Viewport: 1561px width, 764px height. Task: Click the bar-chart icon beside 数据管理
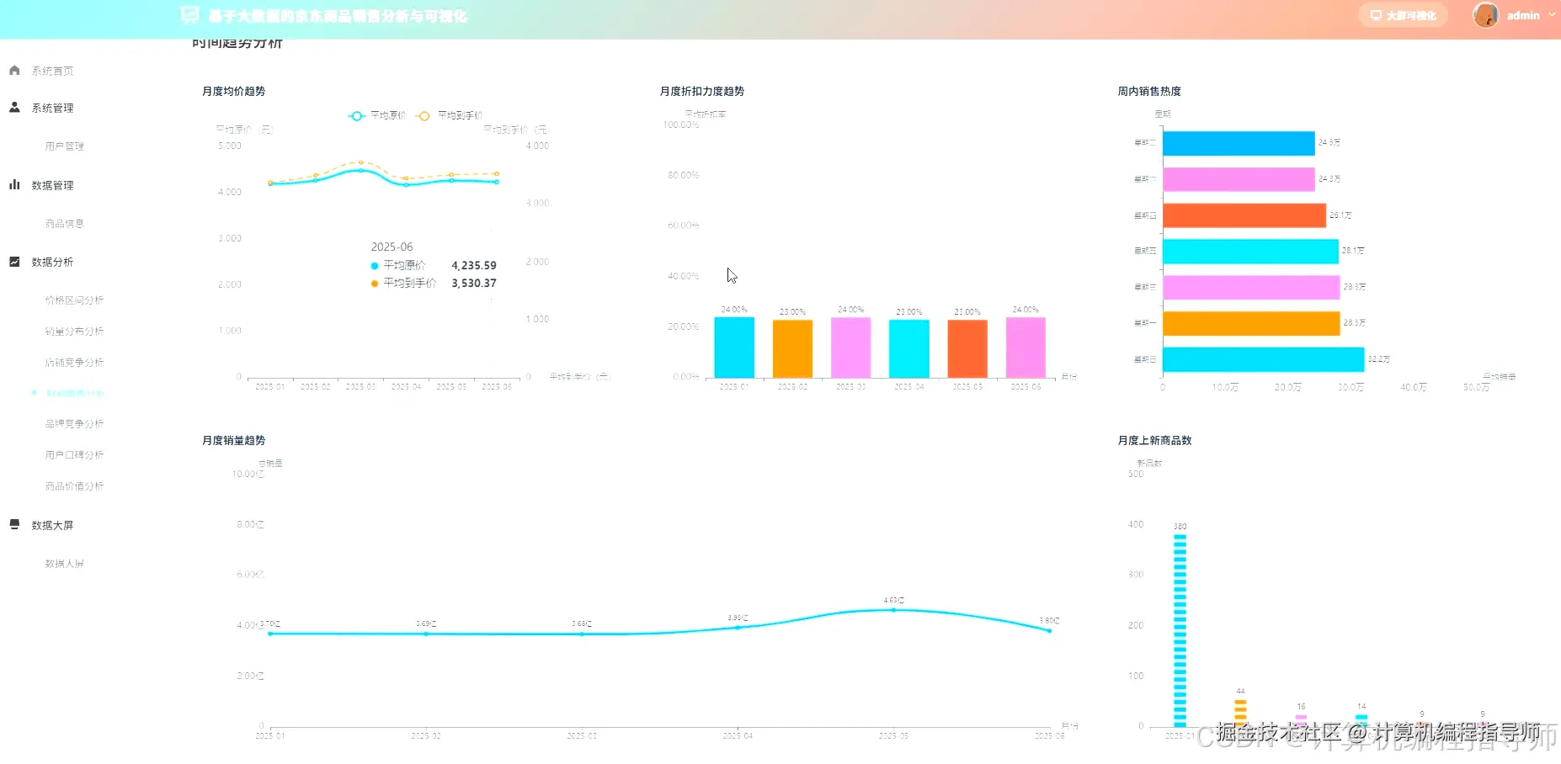click(14, 185)
